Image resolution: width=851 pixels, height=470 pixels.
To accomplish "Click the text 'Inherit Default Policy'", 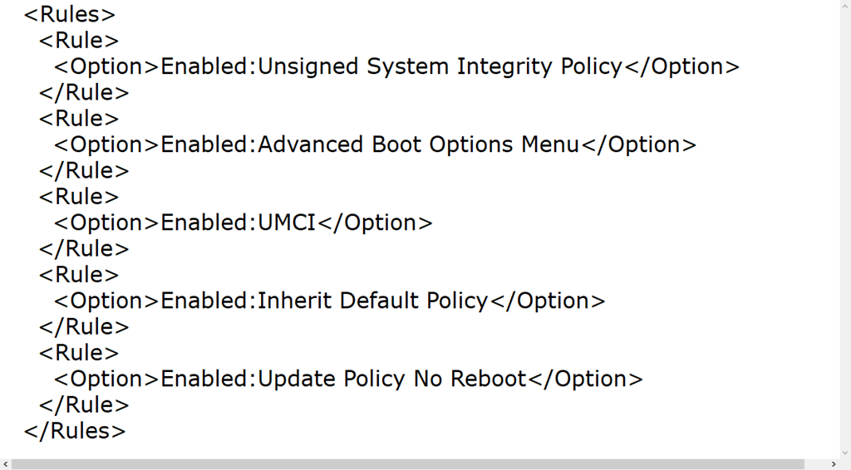I will (373, 301).
